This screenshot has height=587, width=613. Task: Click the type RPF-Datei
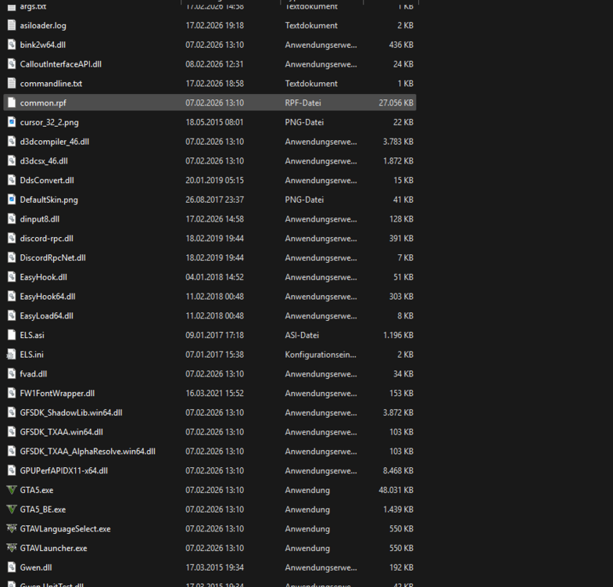[303, 103]
